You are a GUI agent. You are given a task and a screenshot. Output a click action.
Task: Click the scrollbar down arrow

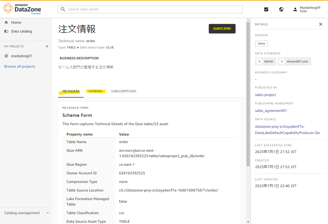(248, 222)
